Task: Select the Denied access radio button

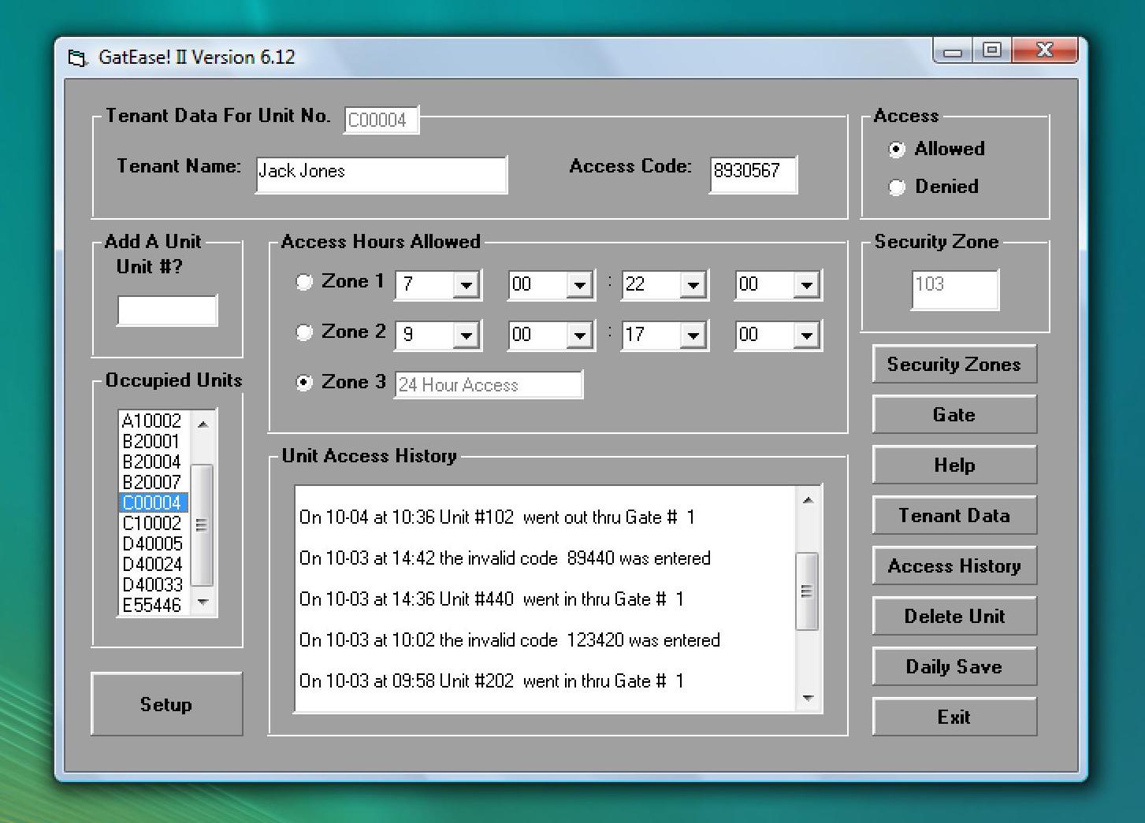Action: (897, 187)
